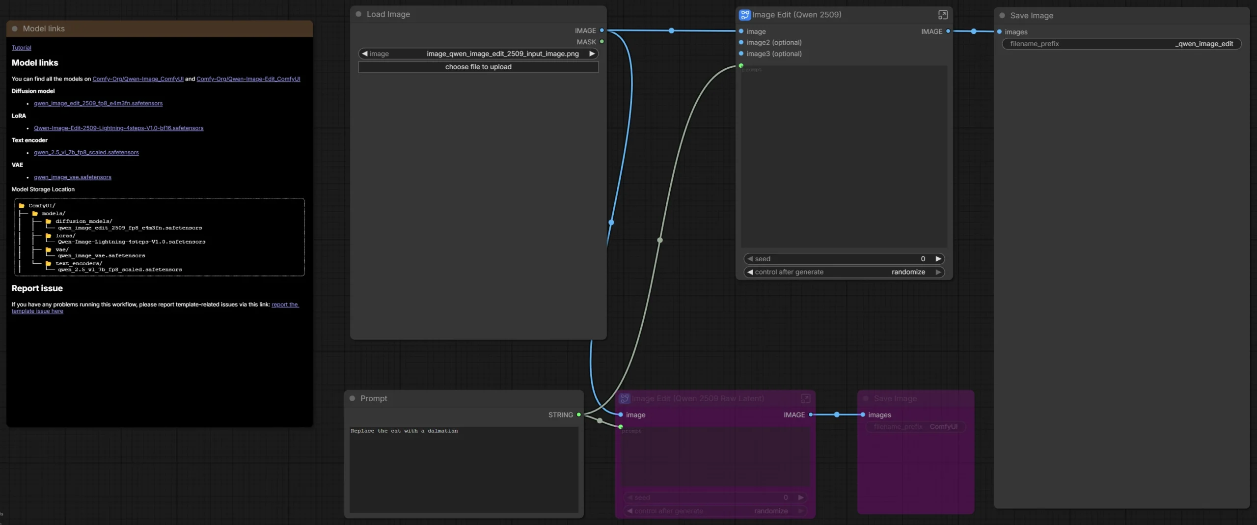
Task: Open the Tutorial link
Action: tap(21, 48)
